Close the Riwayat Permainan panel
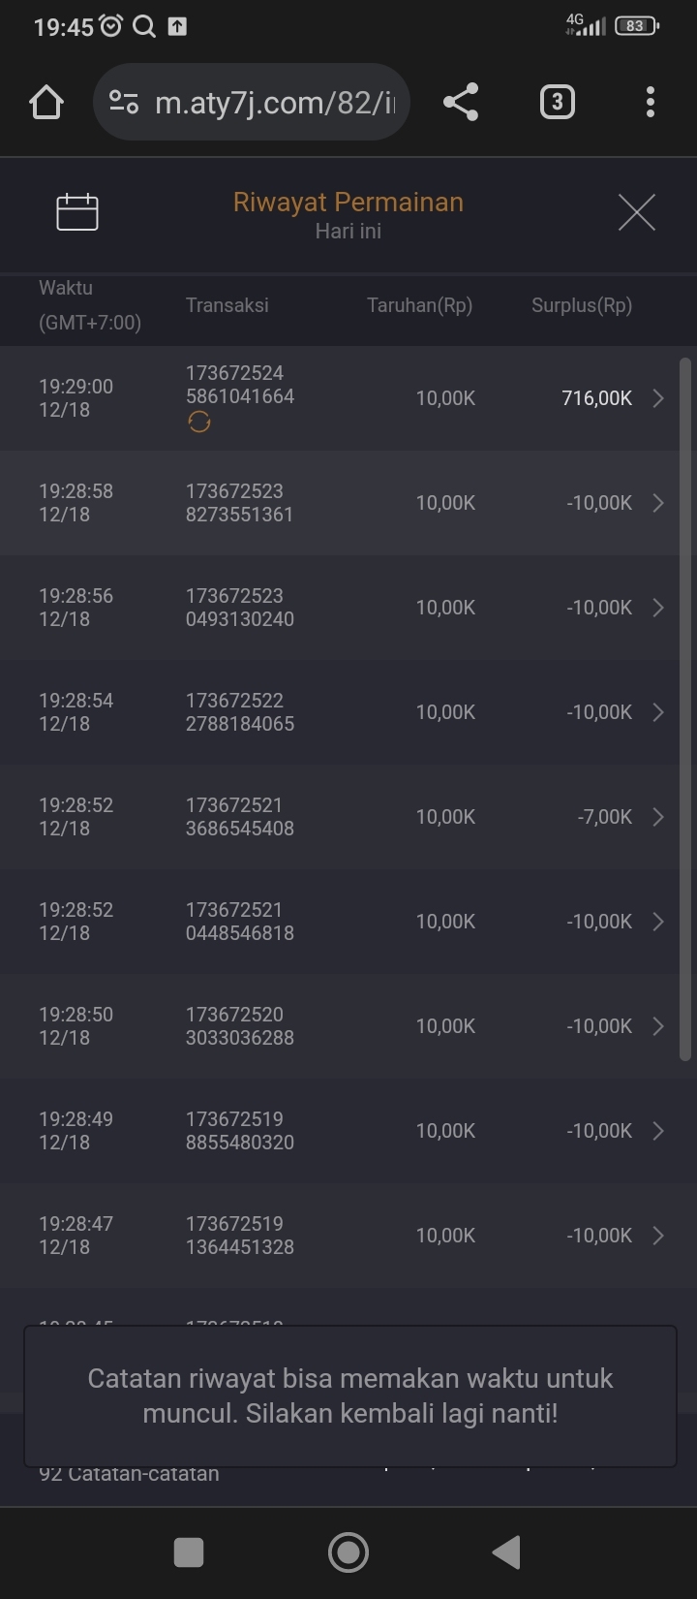The width and height of the screenshot is (697, 1599). 636,212
